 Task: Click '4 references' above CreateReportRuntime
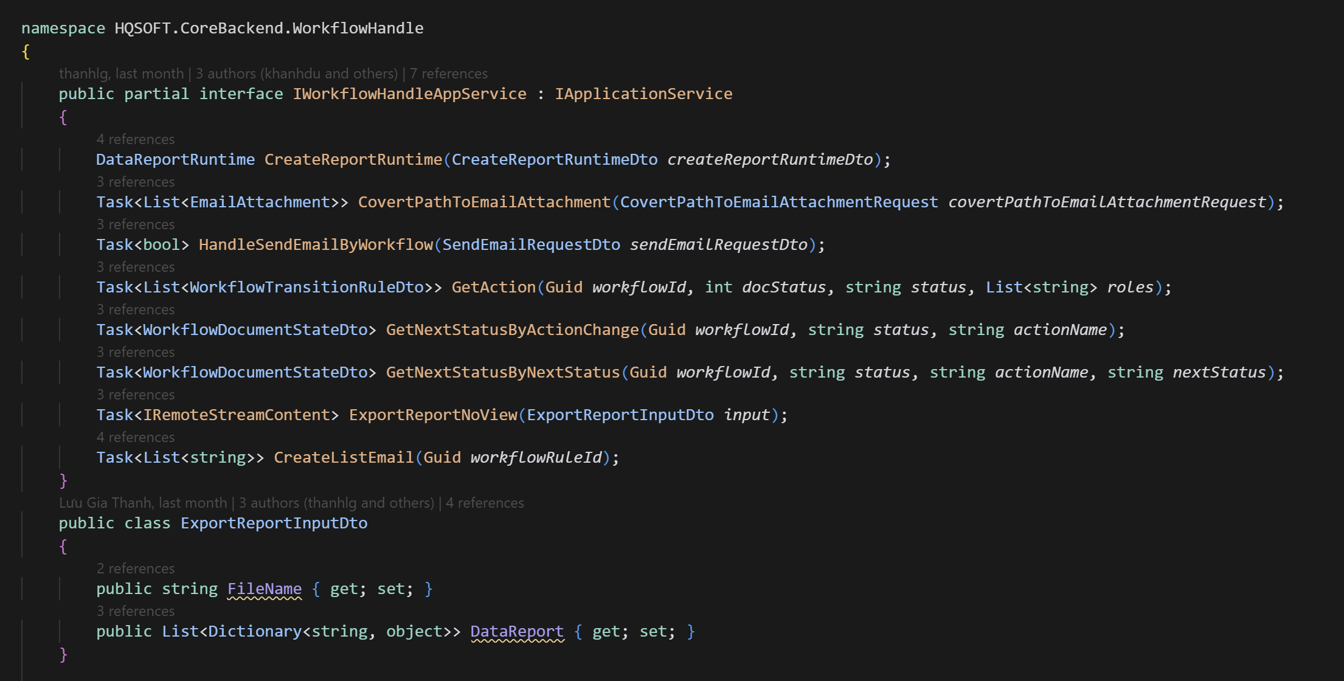(x=135, y=139)
